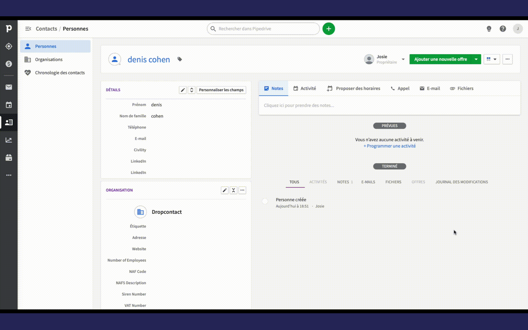The height and width of the screenshot is (330, 528).
Task: Click Contacts in the breadcrumb
Action: click(x=47, y=29)
